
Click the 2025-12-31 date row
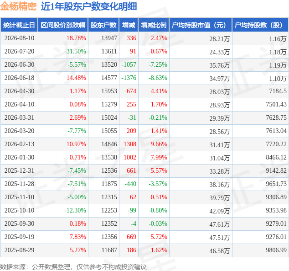tap(144, 170)
